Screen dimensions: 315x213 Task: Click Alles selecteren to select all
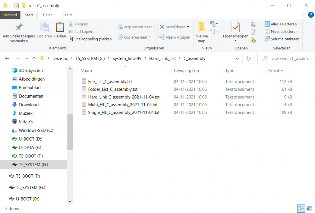(281, 24)
